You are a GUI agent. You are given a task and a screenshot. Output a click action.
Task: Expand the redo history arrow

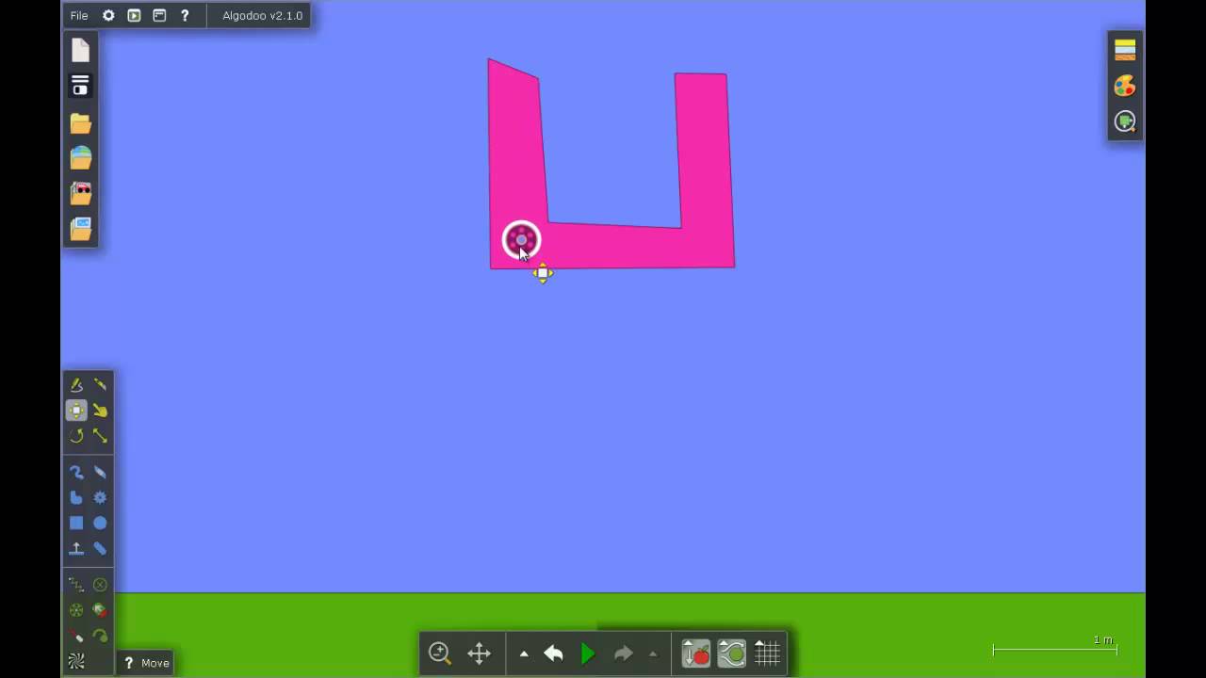[653, 654]
